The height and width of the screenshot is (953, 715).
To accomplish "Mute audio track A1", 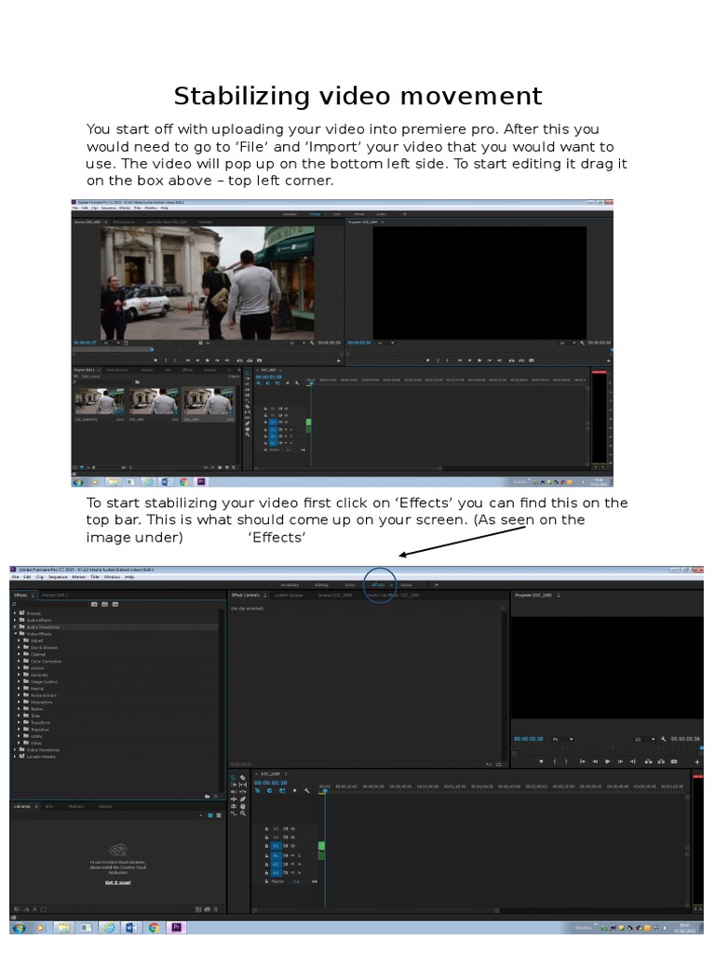I will pyautogui.click(x=292, y=856).
